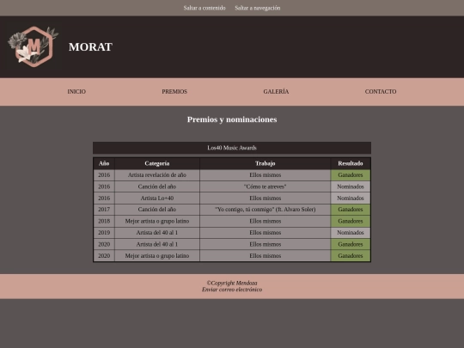The width and height of the screenshot is (464, 348).
Task: Open the PREMIOS navigation item
Action: (174, 91)
